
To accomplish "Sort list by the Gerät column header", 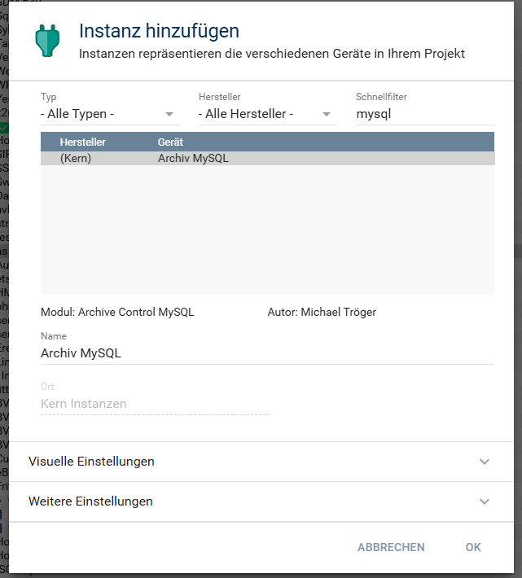I will (x=170, y=142).
